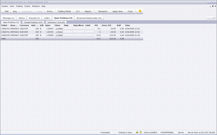Select the top-level Open Positions (3) tab
Screen dimensions: 217x135
tap(63, 18)
